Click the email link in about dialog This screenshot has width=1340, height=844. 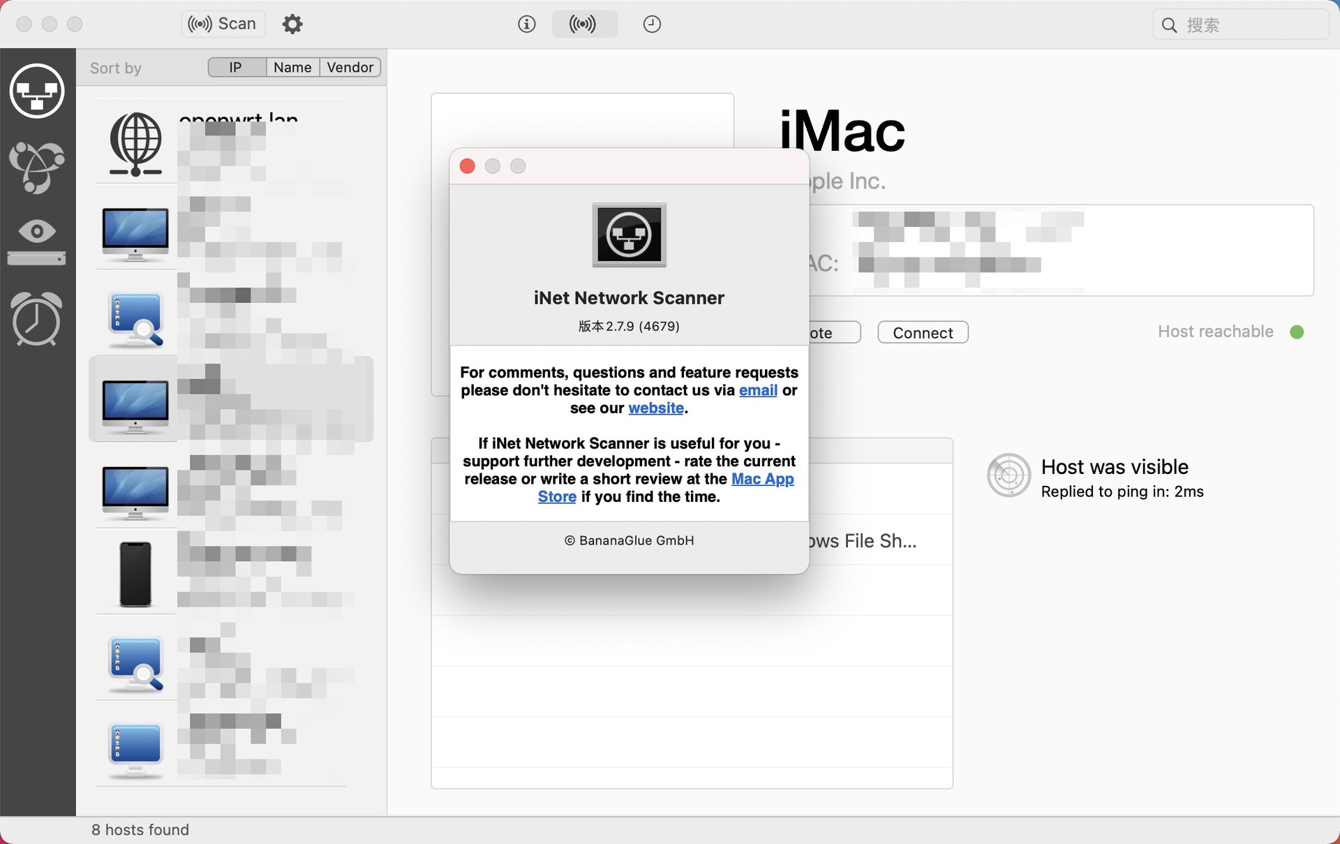point(757,389)
